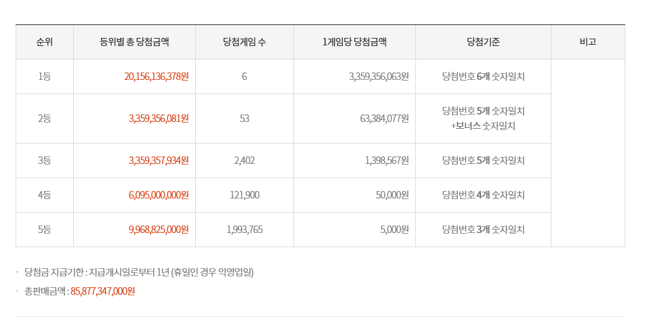Screen dimensions: 645x317
Task: Click the 2등 total prize 3,359,356,081원
Action: (159, 119)
